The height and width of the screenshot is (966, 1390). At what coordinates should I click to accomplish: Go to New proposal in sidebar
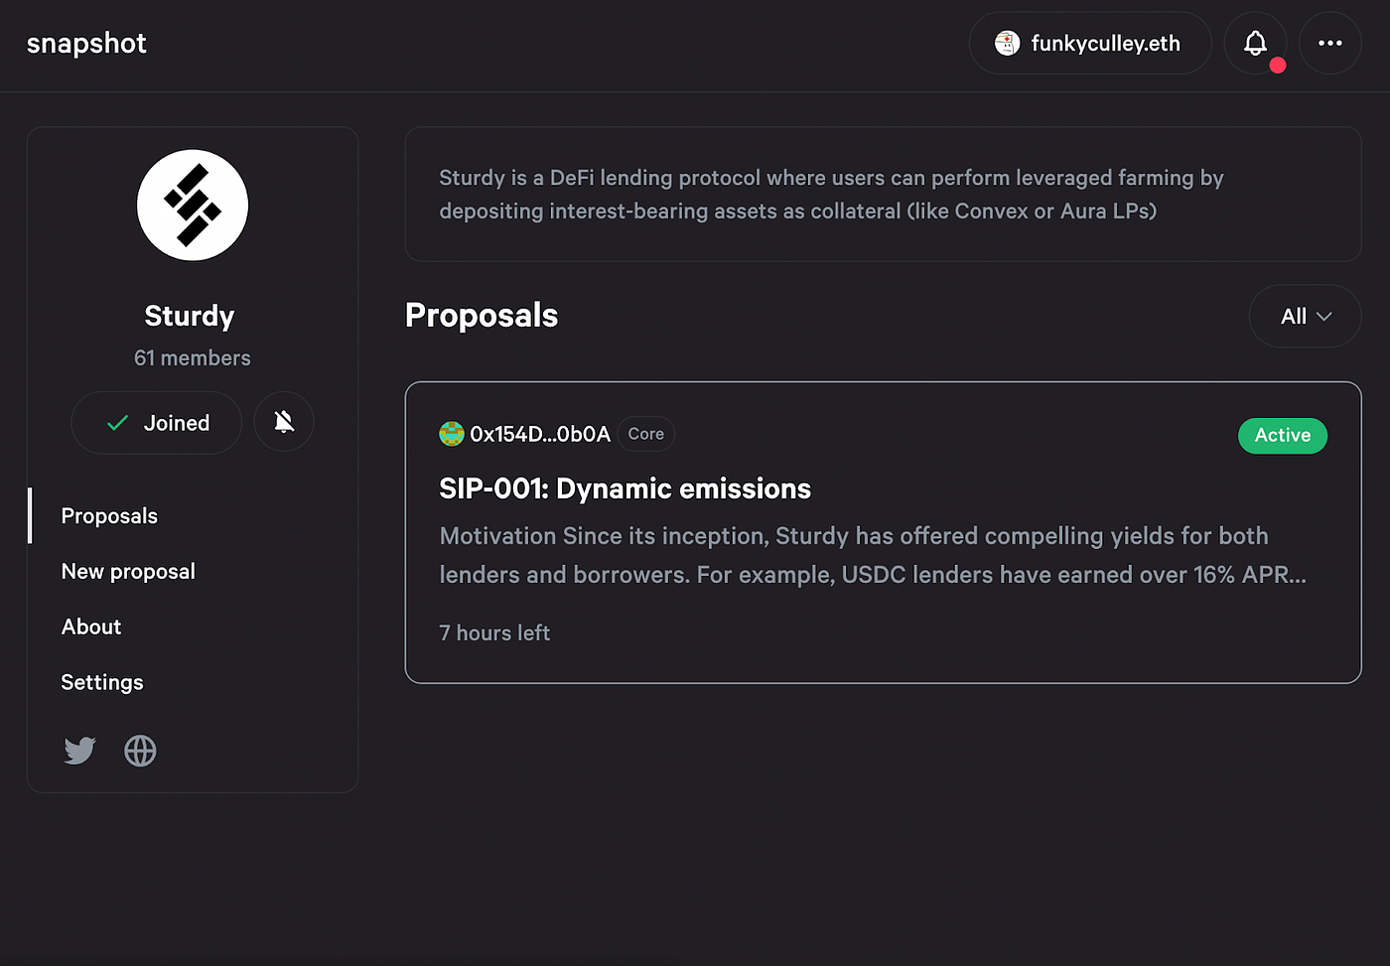click(x=128, y=572)
